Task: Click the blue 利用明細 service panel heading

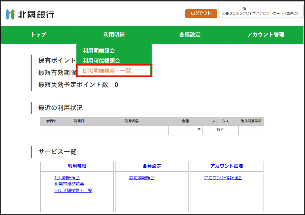Action: pos(77,166)
